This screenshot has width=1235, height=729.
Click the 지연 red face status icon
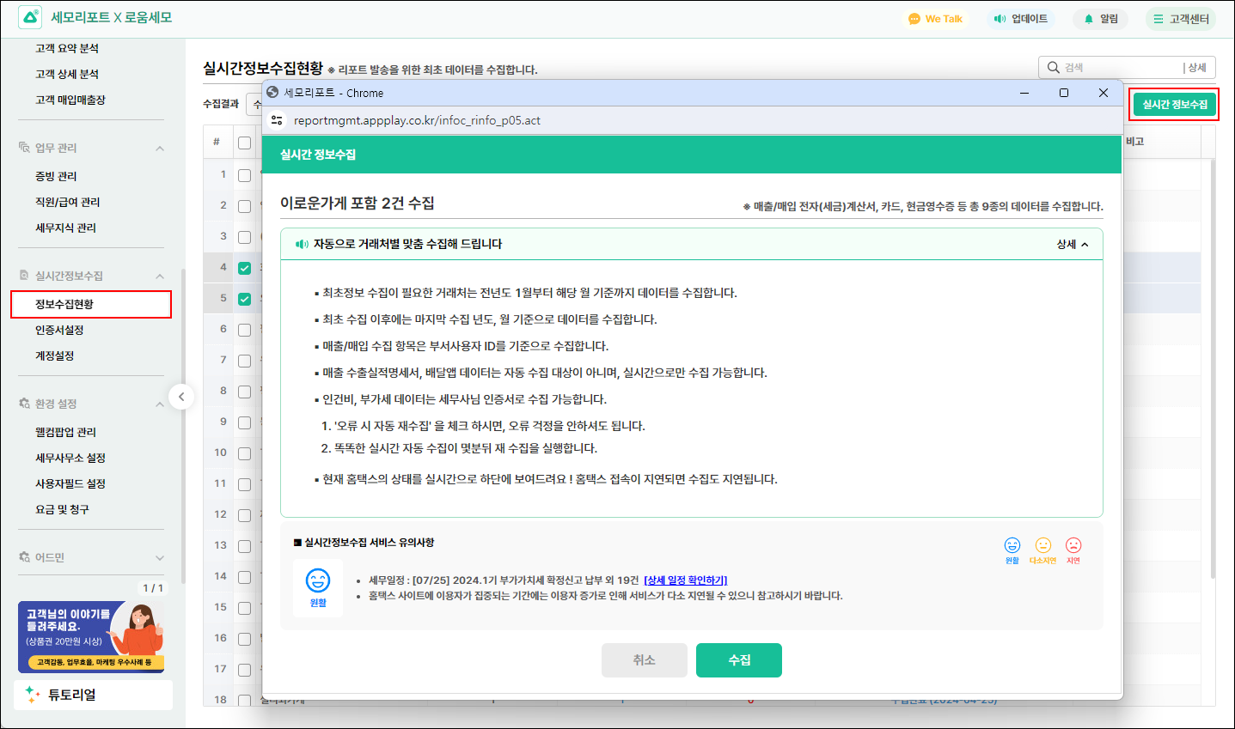point(1073,546)
